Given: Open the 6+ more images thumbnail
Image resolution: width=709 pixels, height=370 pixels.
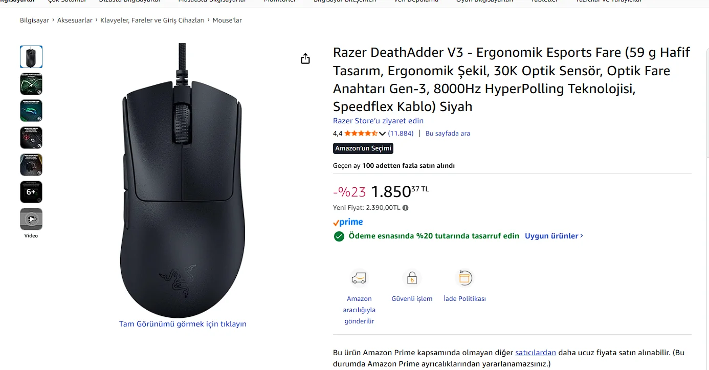Looking at the screenshot, I should point(31,192).
